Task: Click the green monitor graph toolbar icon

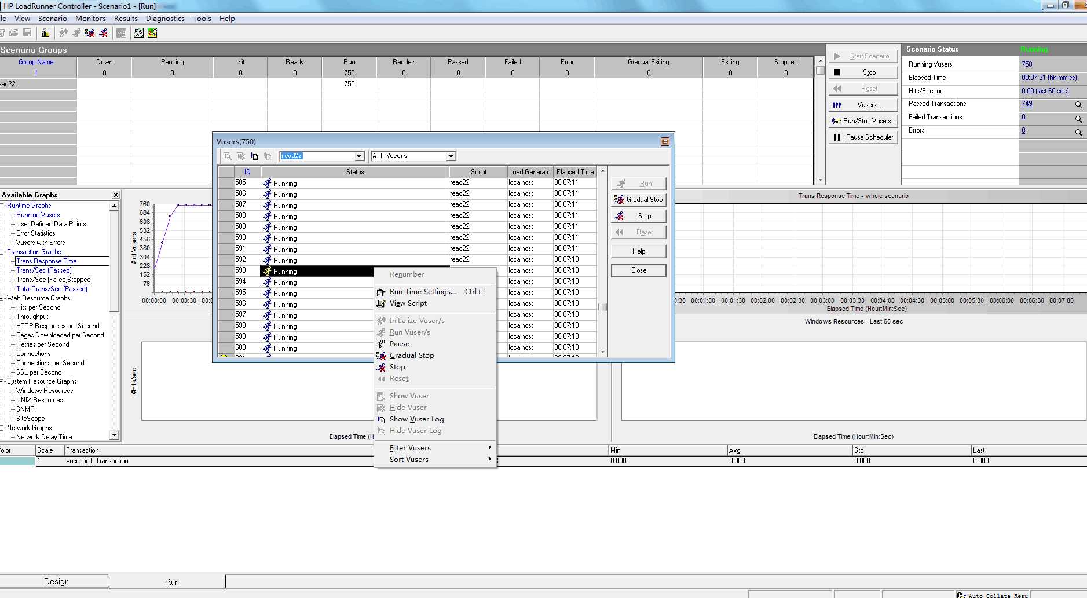Action: (x=152, y=33)
